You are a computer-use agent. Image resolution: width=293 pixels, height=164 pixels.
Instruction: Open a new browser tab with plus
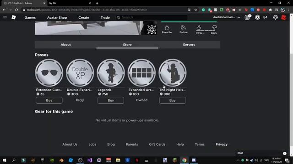(x=97, y=3)
